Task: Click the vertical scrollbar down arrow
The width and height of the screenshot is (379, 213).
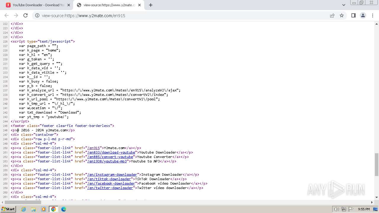Action: click(377, 197)
